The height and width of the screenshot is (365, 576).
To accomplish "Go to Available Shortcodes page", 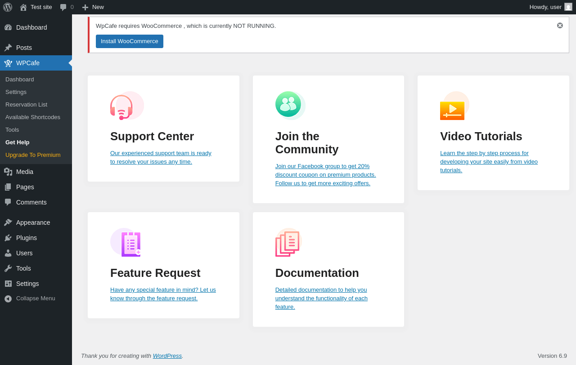I will pyautogui.click(x=33, y=117).
